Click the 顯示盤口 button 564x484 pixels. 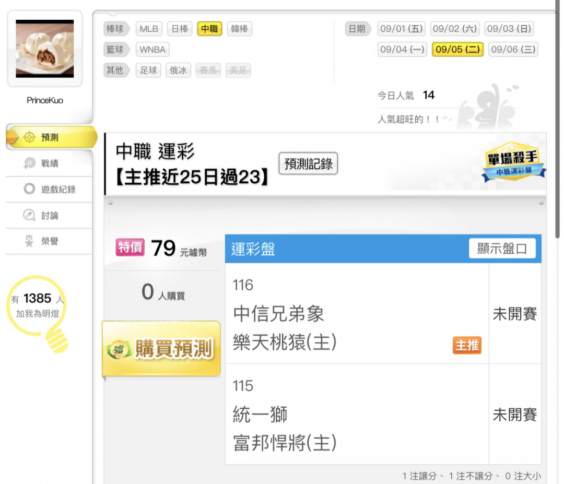(x=502, y=249)
